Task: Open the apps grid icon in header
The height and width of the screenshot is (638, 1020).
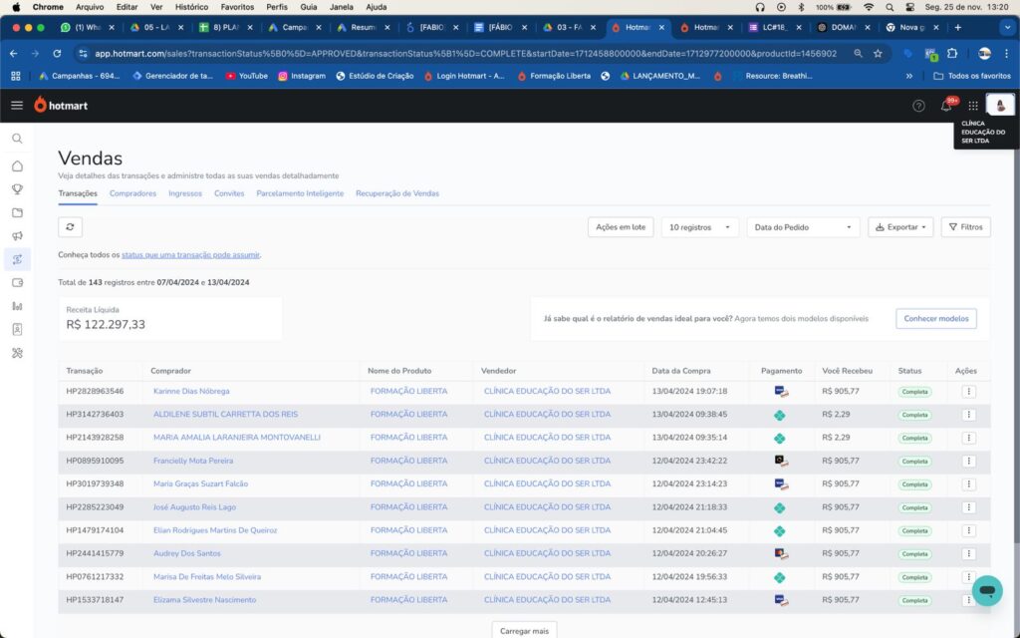Action: [973, 106]
